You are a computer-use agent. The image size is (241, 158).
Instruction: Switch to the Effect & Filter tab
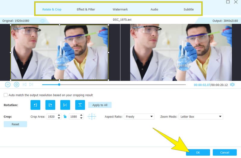point(86,9)
